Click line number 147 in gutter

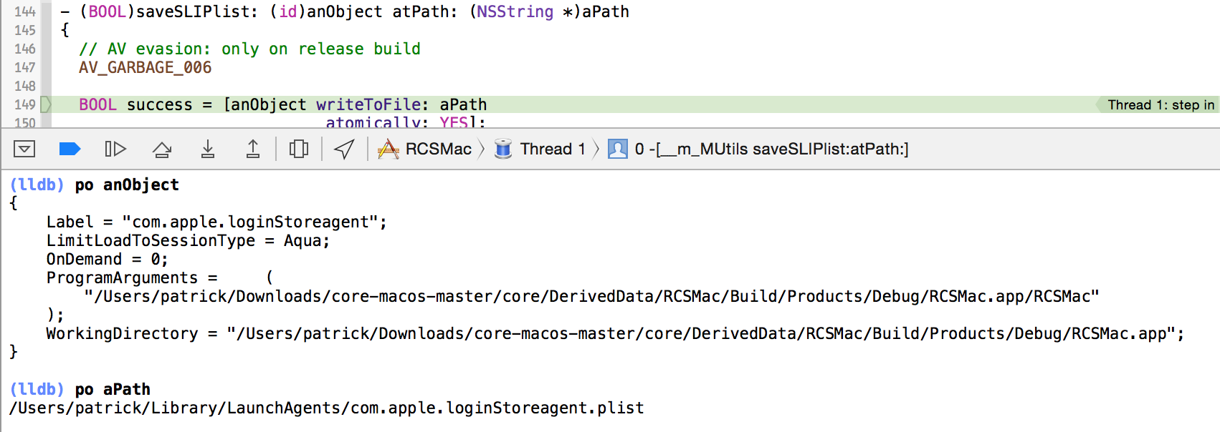pos(25,67)
